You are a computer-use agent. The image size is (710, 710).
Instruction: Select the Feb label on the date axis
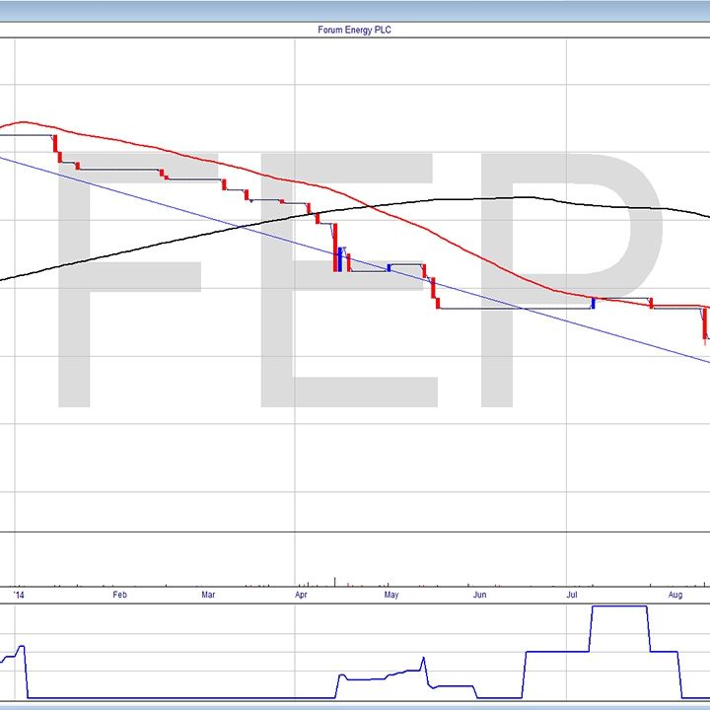coord(119,596)
